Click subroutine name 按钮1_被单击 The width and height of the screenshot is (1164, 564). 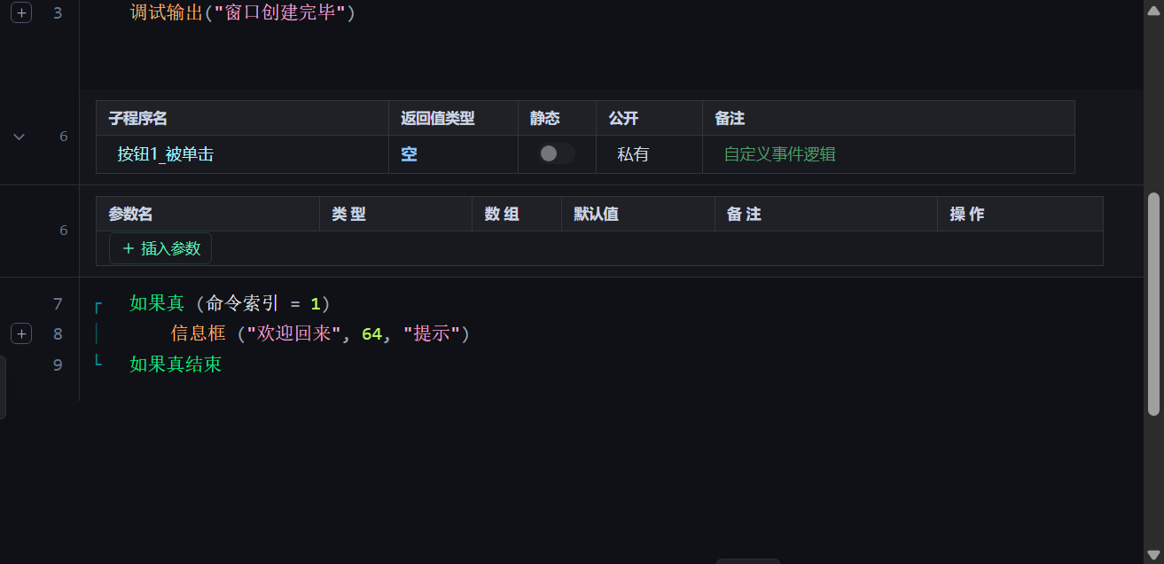[x=165, y=154]
